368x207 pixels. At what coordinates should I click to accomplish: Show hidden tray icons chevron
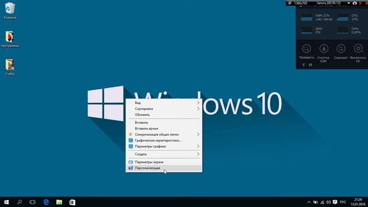[x=309, y=202]
